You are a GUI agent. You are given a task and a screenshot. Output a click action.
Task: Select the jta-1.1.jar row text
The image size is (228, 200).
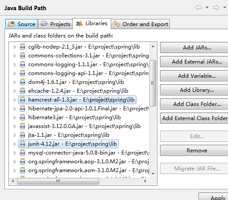pos(69,135)
